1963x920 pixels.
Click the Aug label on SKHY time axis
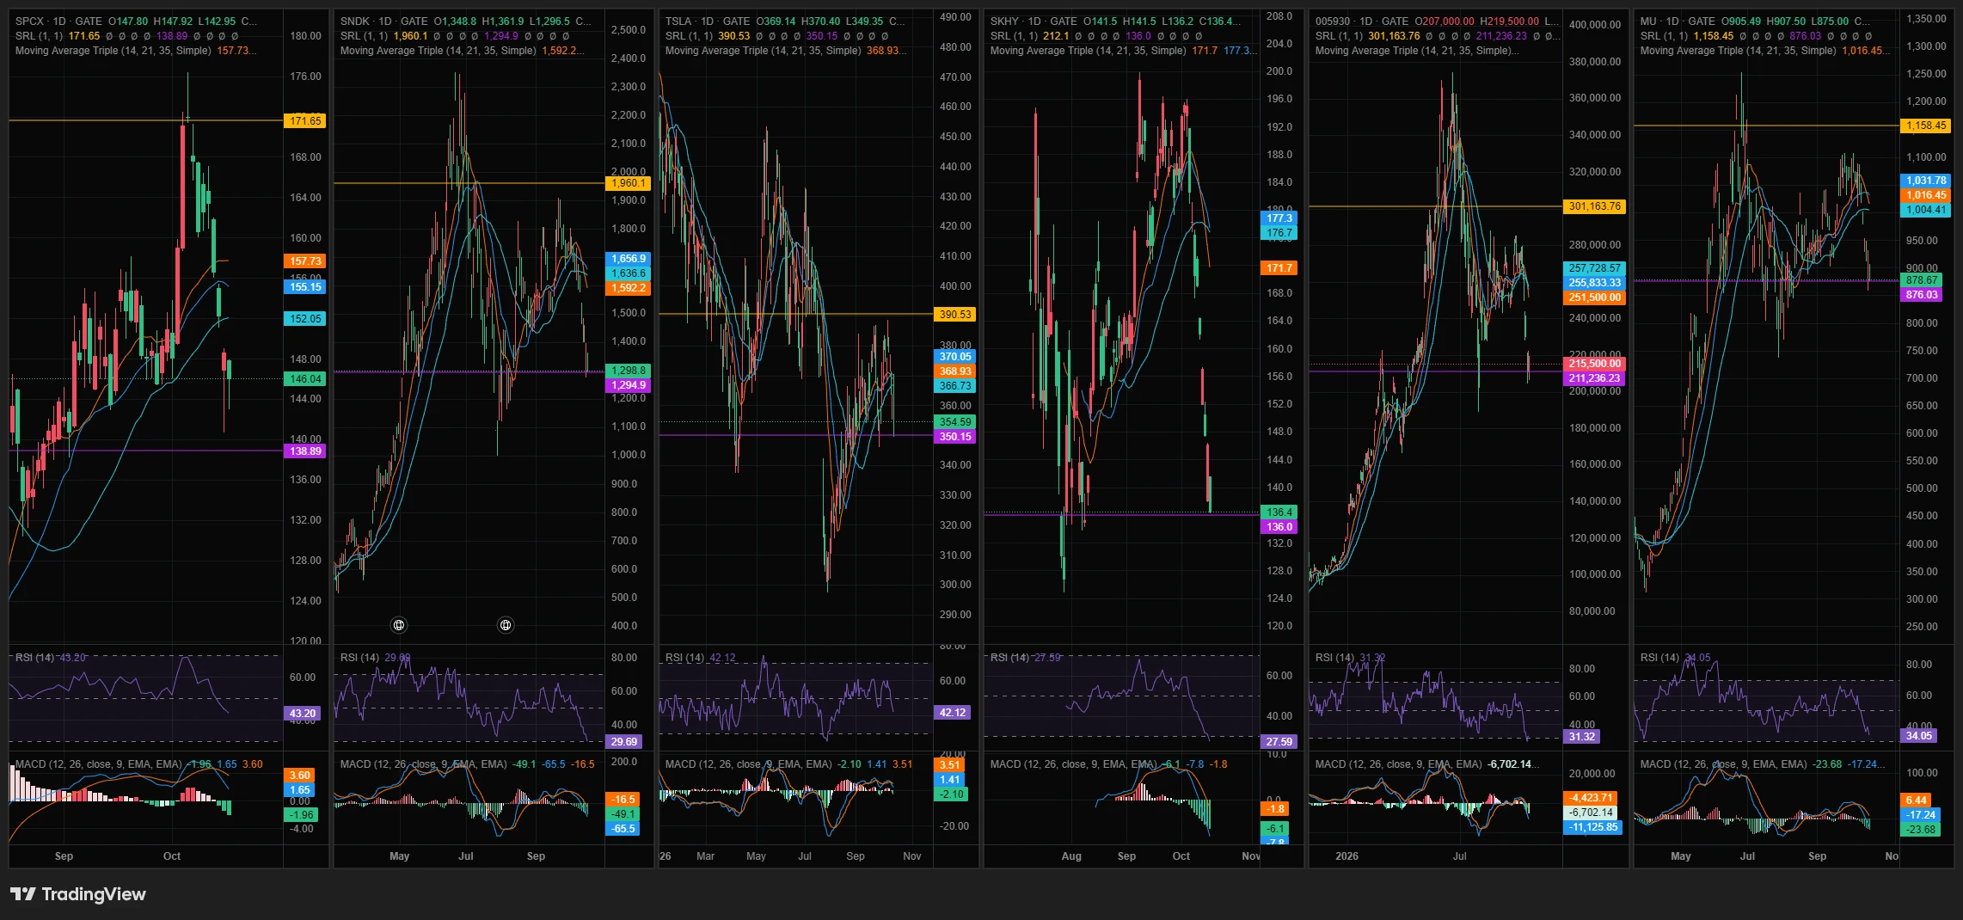tap(1071, 856)
